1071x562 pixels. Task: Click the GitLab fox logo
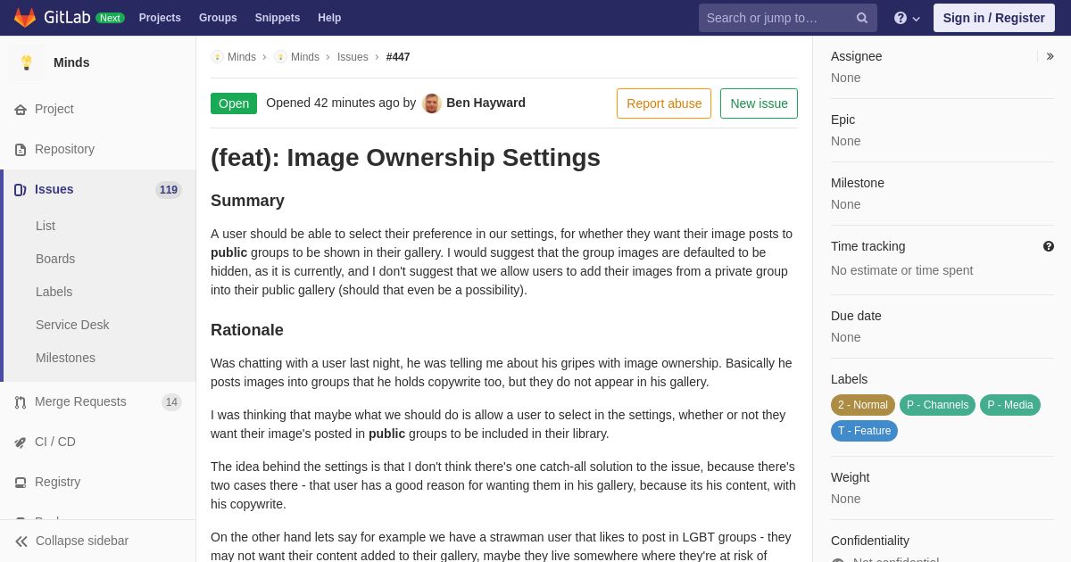25,18
